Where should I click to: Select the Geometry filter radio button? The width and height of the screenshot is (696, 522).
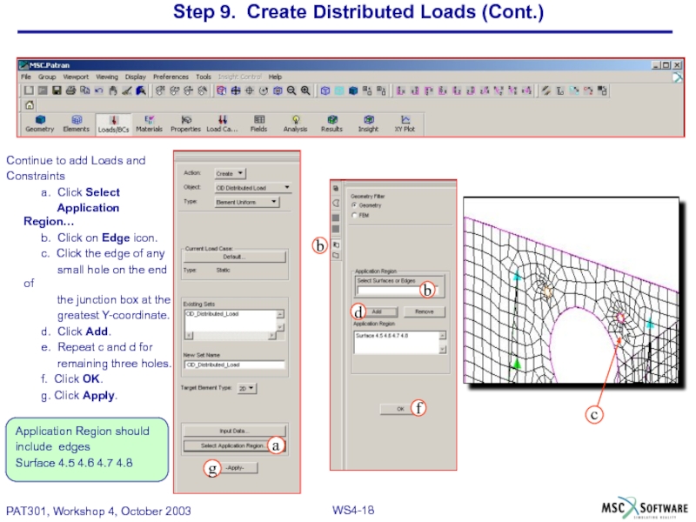(353, 204)
